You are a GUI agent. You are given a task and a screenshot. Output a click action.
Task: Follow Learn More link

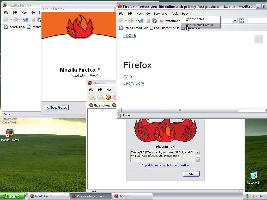134,83
